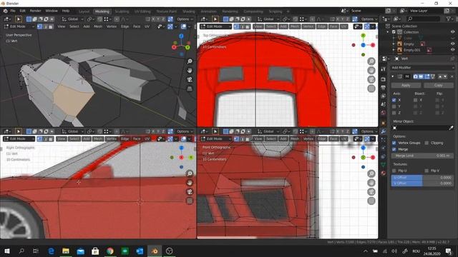
Task: Open the File menu
Action: coord(13,11)
